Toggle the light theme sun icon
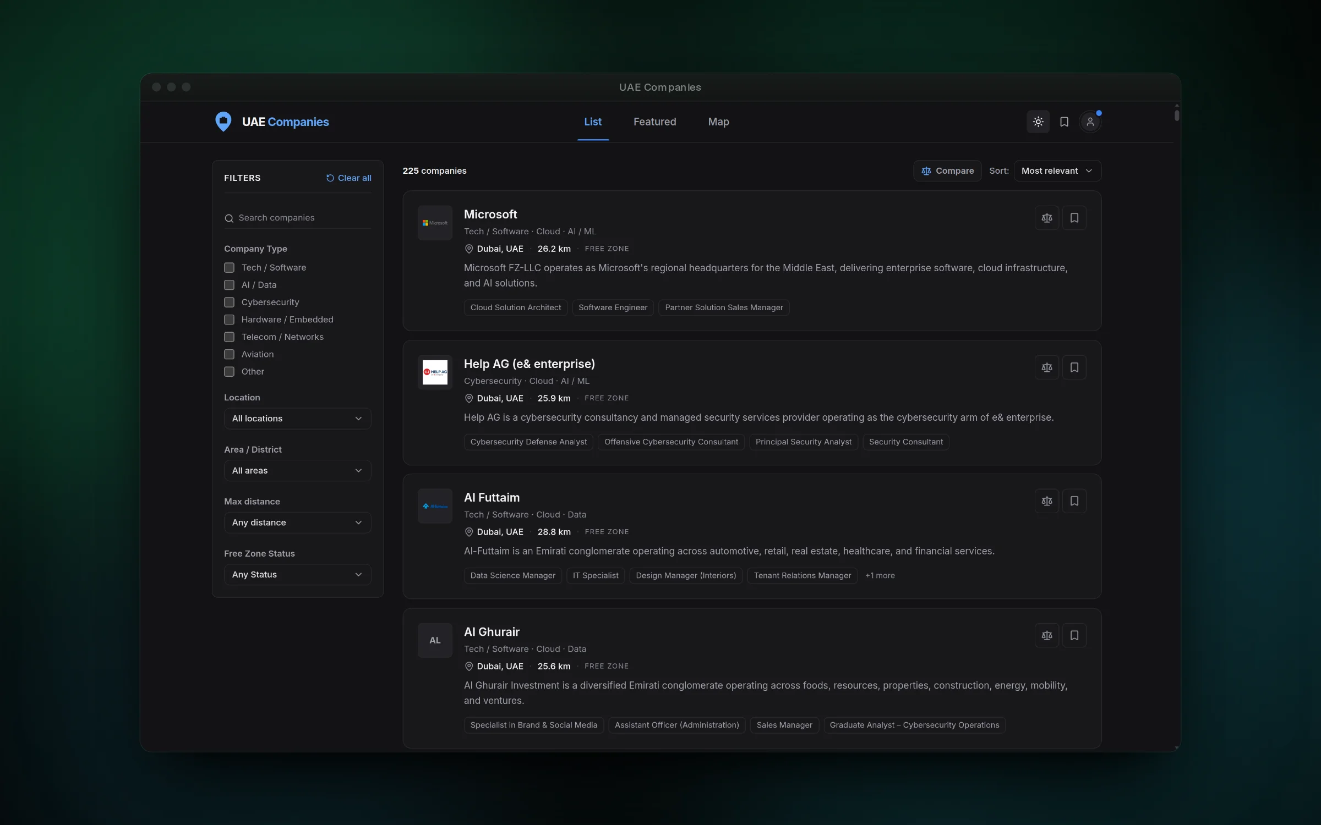This screenshot has height=825, width=1321. (x=1038, y=122)
